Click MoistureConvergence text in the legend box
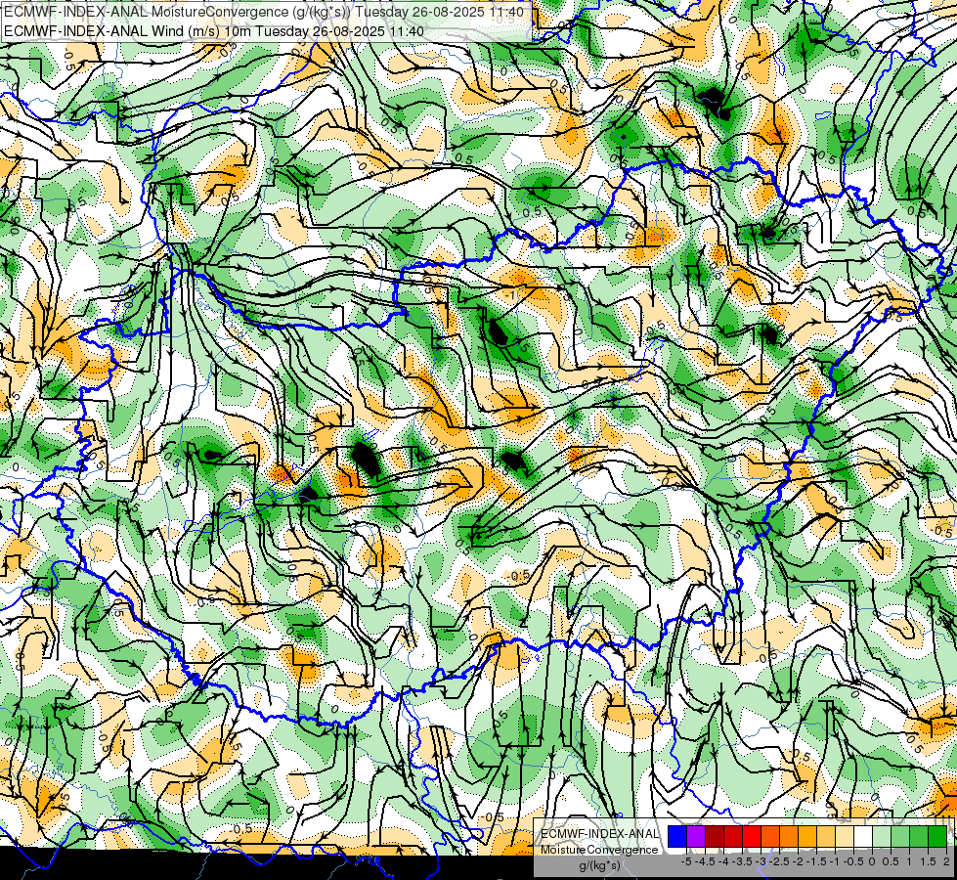957x880 pixels. tap(599, 850)
